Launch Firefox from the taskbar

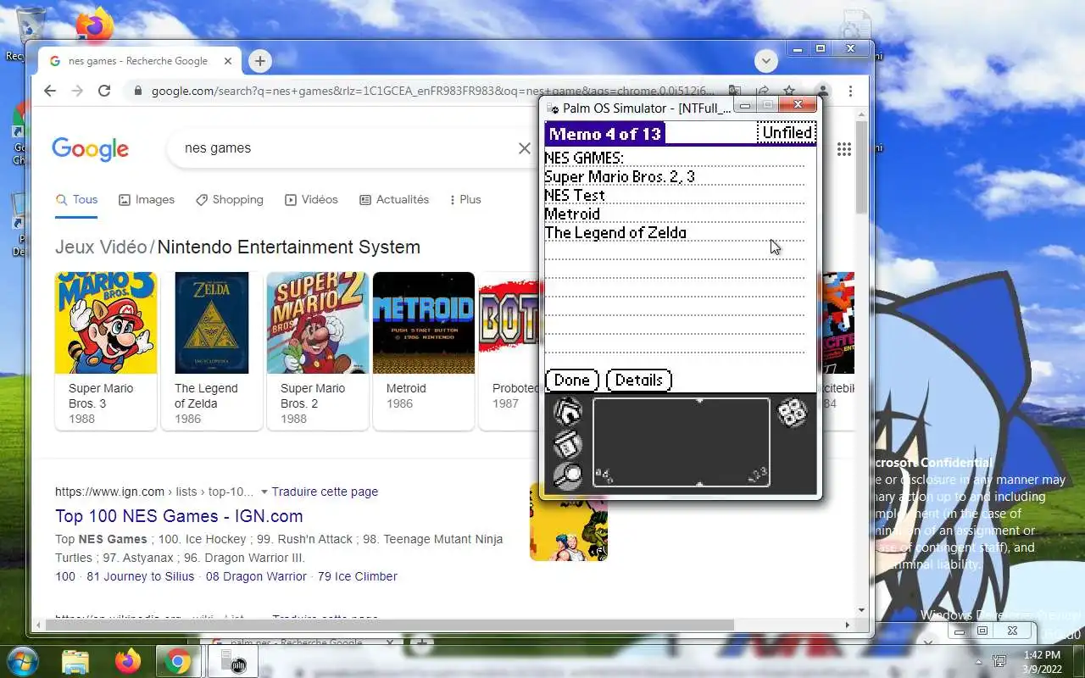128,661
